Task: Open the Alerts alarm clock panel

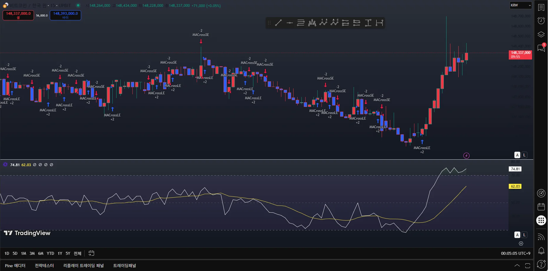Action: [x=541, y=21]
